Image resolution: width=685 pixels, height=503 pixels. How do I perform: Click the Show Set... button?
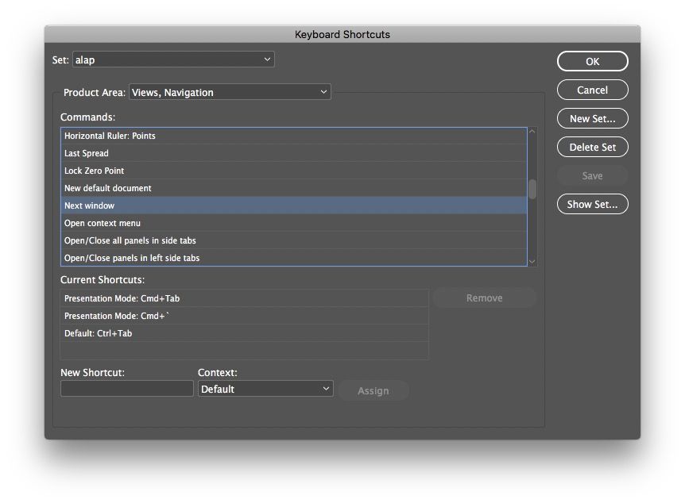click(592, 204)
